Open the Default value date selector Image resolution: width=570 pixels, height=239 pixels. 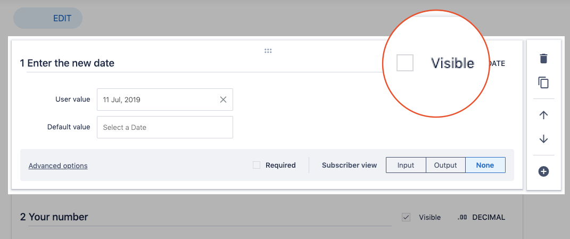(x=164, y=127)
